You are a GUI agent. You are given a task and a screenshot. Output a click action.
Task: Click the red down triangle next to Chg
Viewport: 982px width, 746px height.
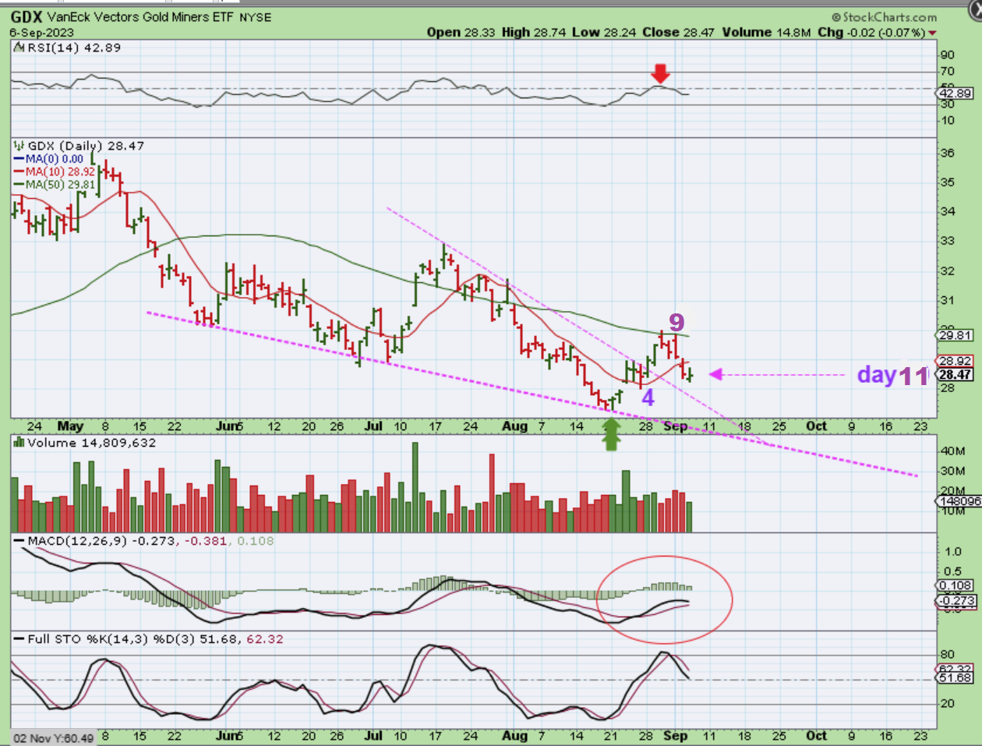click(933, 33)
